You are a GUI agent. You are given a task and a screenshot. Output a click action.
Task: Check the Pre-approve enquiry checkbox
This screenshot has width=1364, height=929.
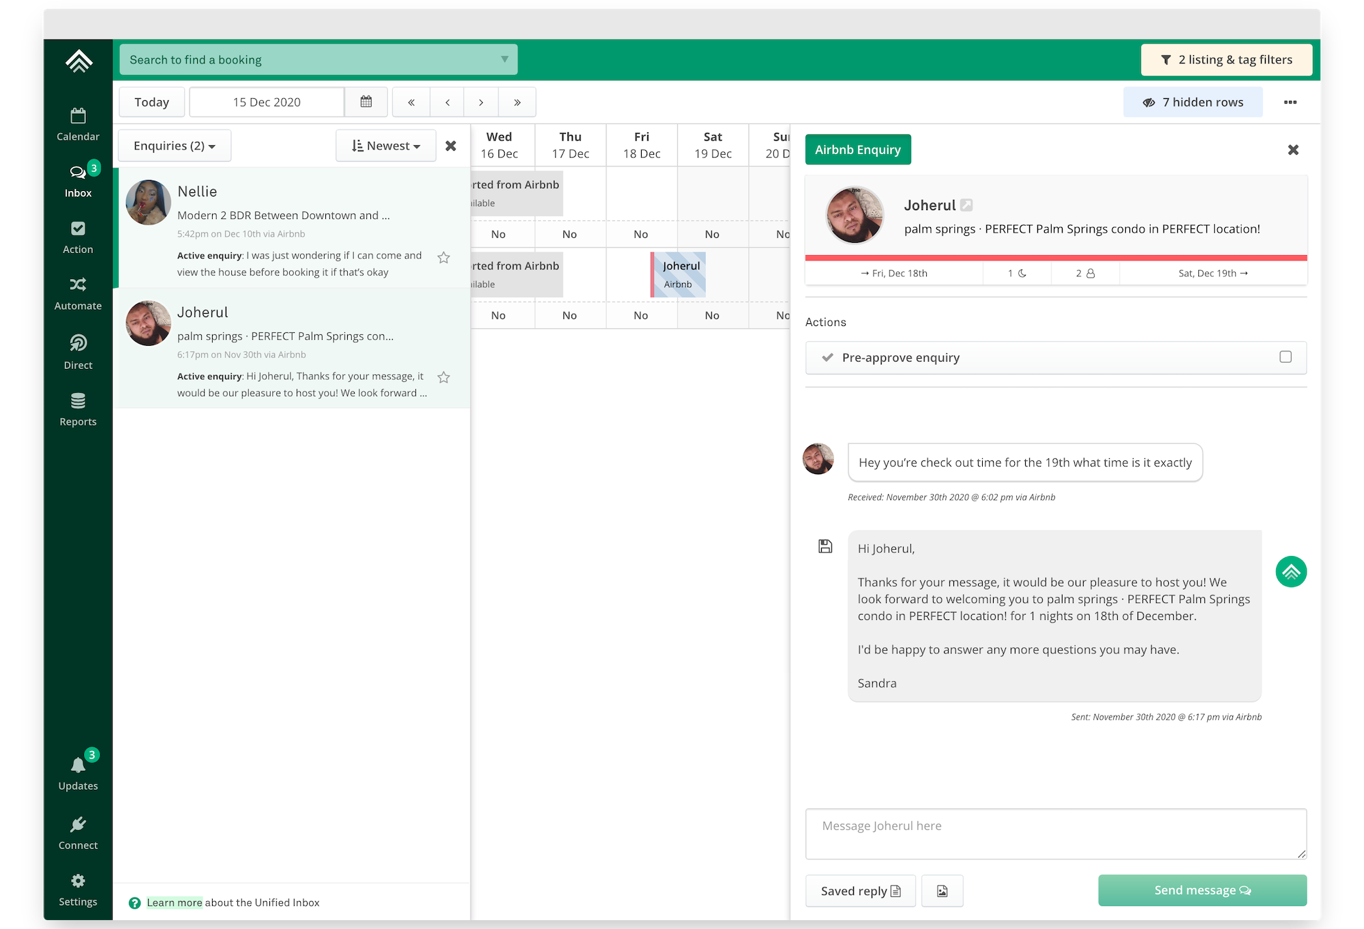click(x=1286, y=357)
